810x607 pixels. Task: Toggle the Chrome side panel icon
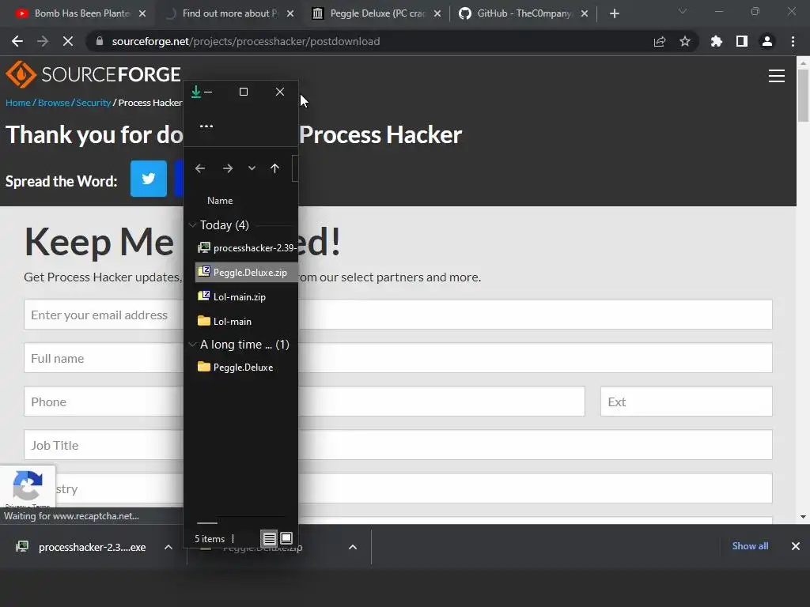tap(742, 41)
